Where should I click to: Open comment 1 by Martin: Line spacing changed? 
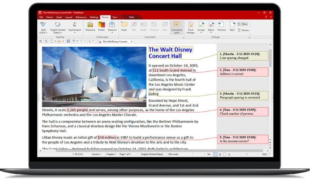pos(243,56)
